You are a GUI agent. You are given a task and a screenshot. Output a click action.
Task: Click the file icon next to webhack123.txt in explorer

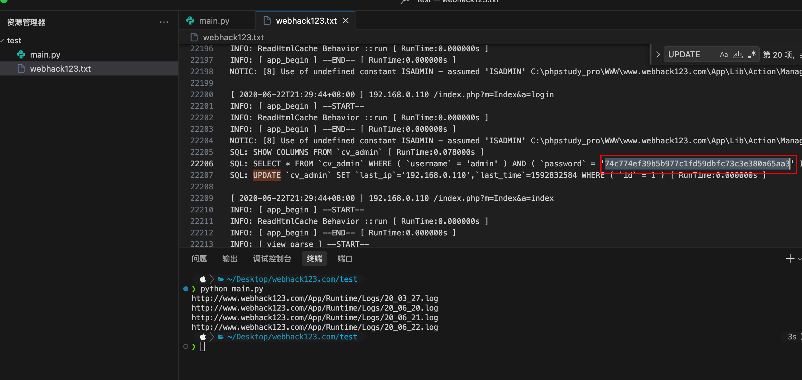(21, 69)
